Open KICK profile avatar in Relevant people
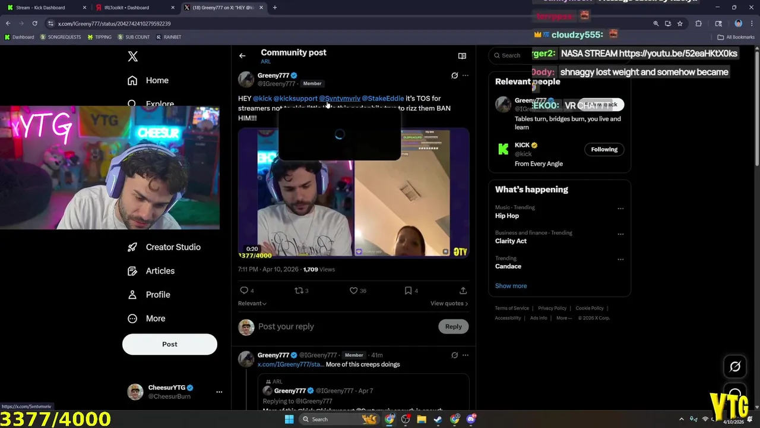760x428 pixels. pyautogui.click(x=503, y=149)
